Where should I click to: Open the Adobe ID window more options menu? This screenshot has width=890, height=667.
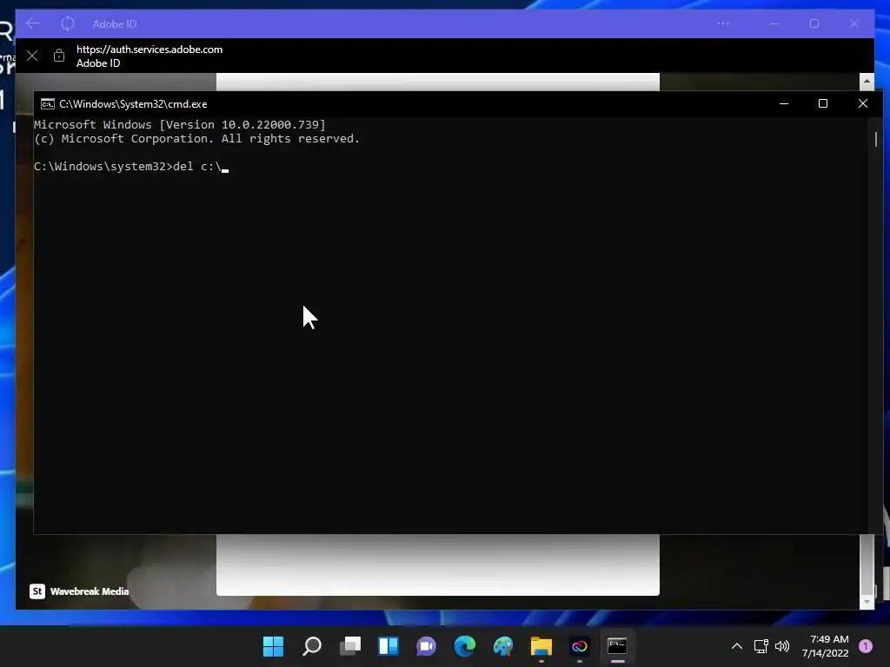(722, 23)
